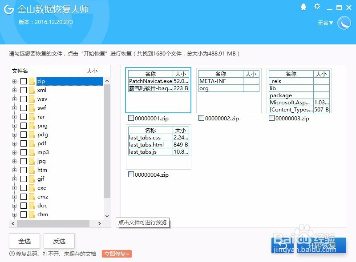Click the tree scroll down arrow

tap(107, 216)
